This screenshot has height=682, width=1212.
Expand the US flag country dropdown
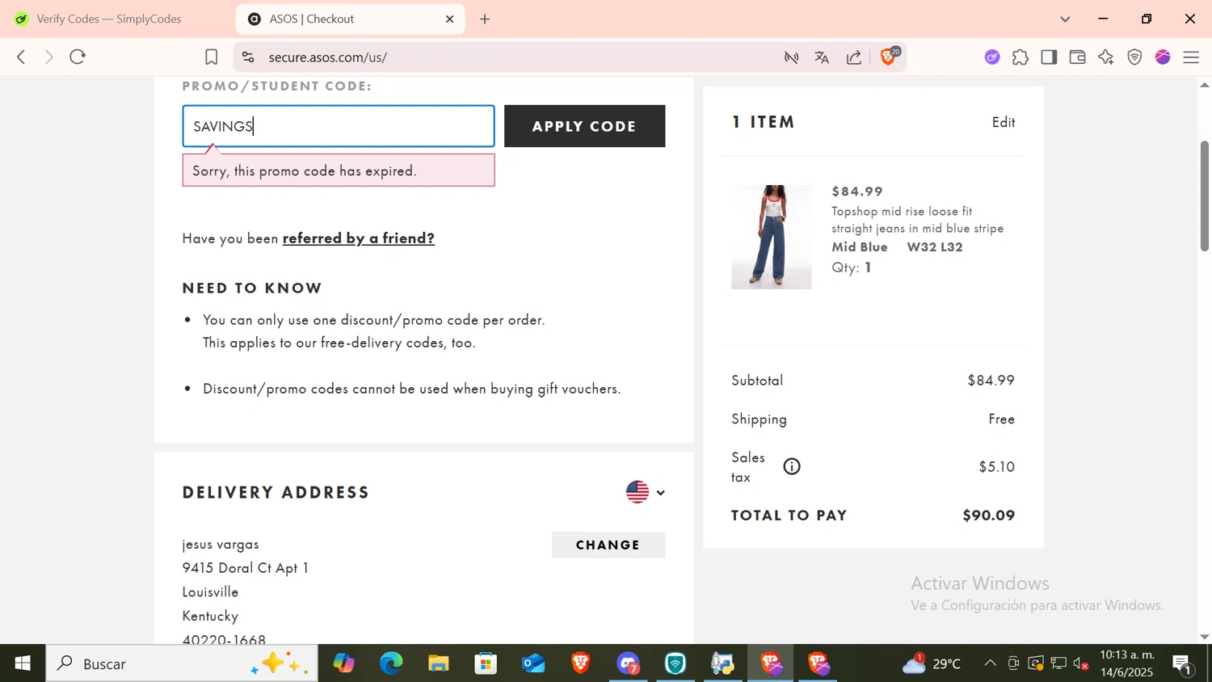pos(645,491)
